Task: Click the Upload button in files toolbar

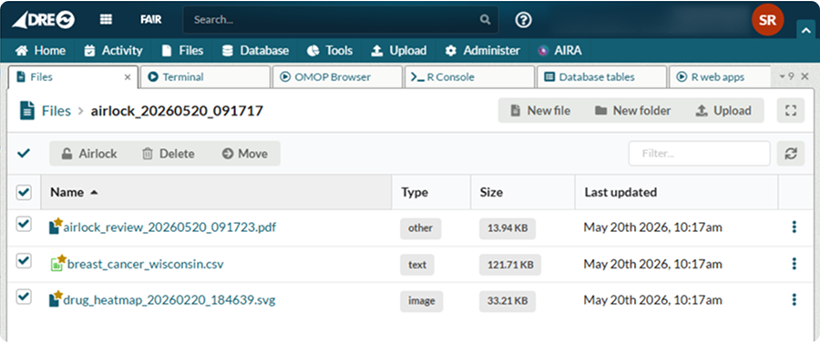Action: point(723,111)
